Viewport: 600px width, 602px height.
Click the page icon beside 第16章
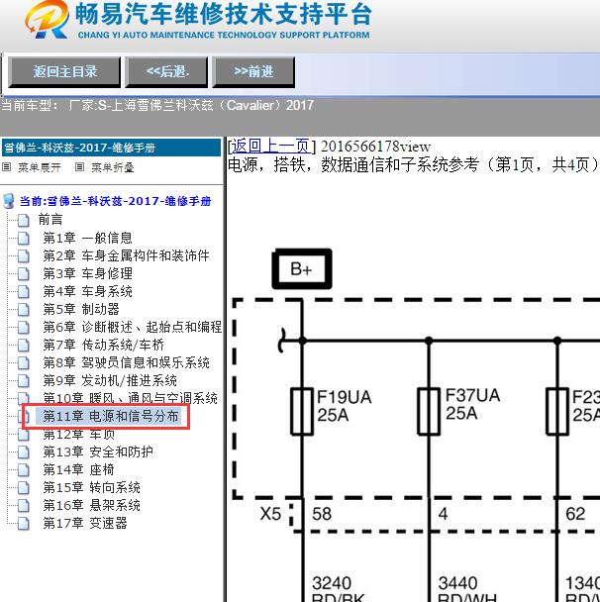(x=24, y=506)
